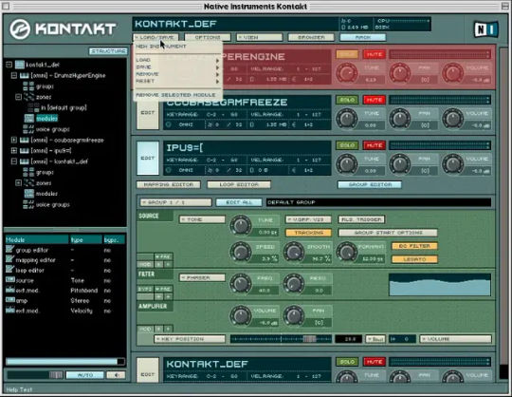Click the Source Formant knob
This screenshot has height=397, width=512.
coord(347,252)
